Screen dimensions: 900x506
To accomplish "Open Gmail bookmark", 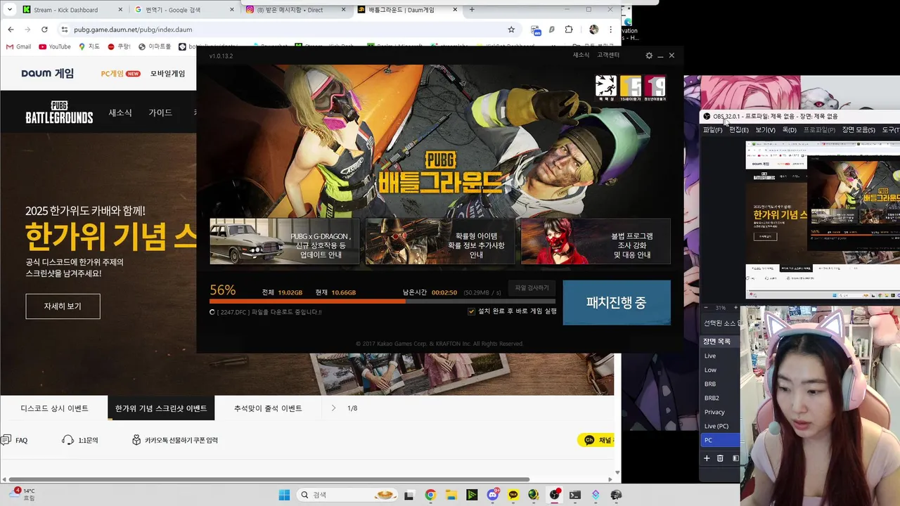I will [x=19, y=46].
